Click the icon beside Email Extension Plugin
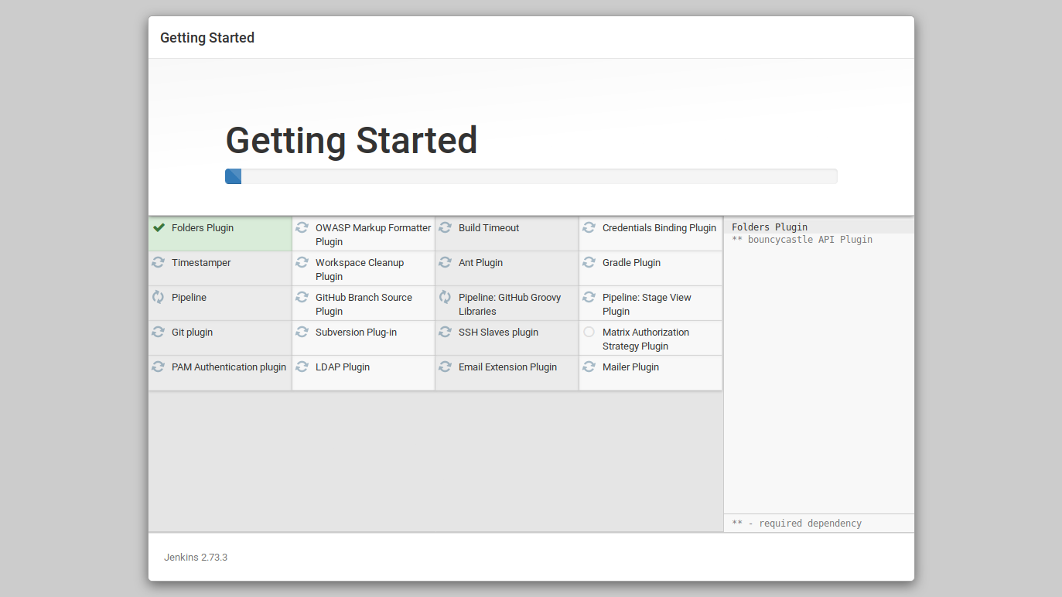The height and width of the screenshot is (597, 1062). [445, 367]
